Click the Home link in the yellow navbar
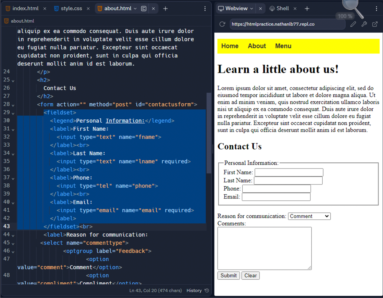This screenshot has height=298, width=383. (x=230, y=46)
